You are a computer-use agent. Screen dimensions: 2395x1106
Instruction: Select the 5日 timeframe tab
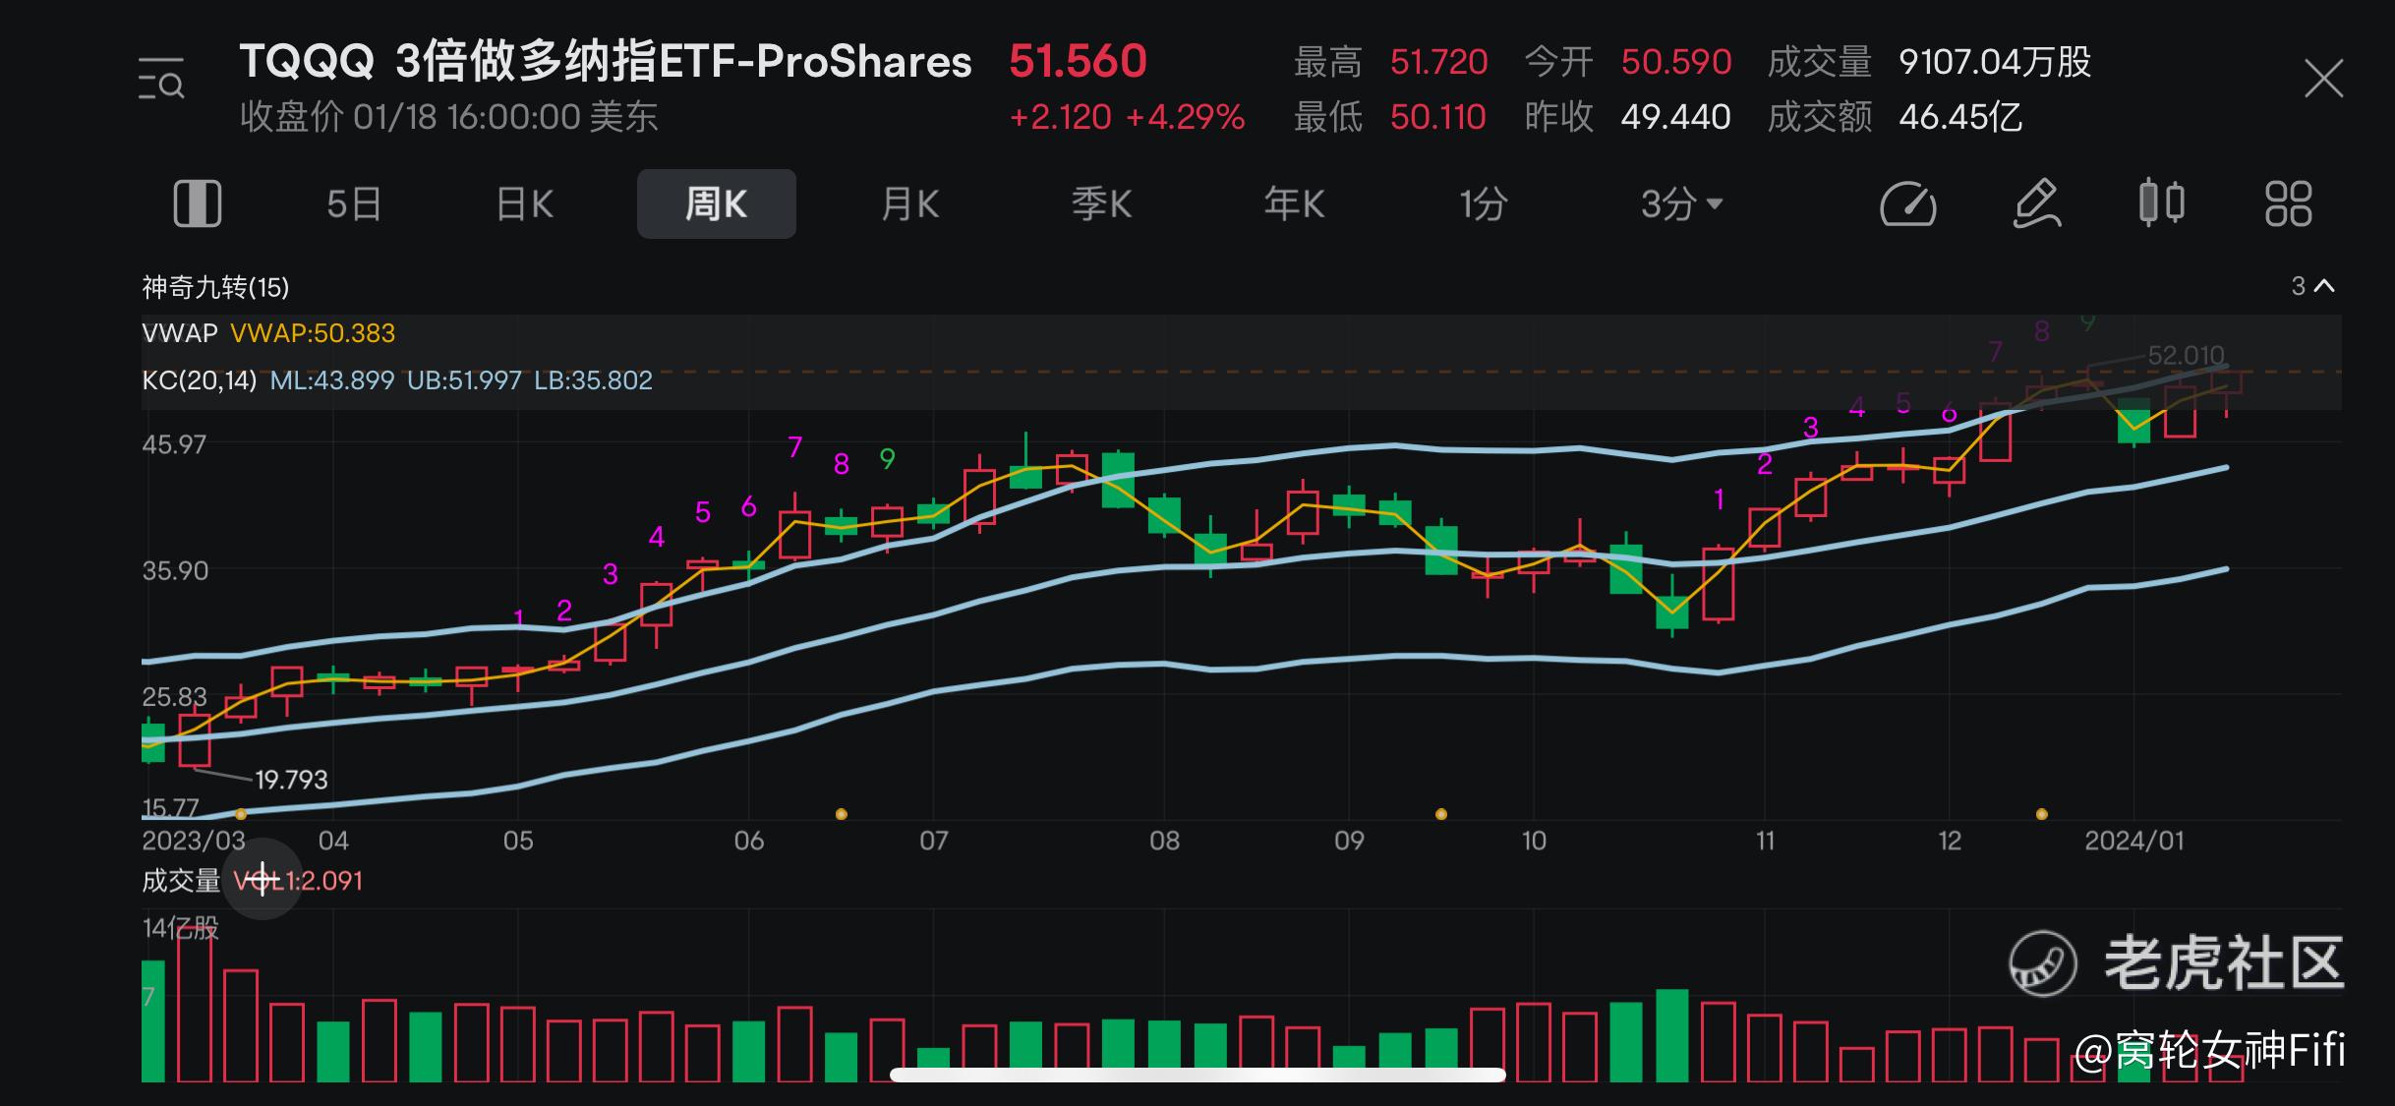[x=353, y=204]
